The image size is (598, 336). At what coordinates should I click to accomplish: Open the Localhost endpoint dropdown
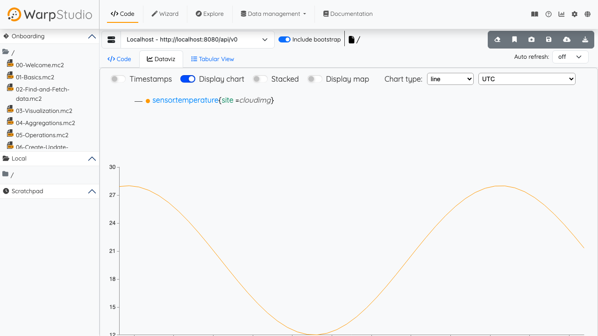click(x=198, y=40)
